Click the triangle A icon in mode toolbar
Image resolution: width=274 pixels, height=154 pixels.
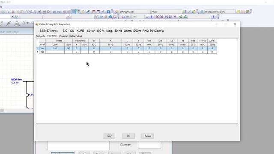click(x=17, y=23)
